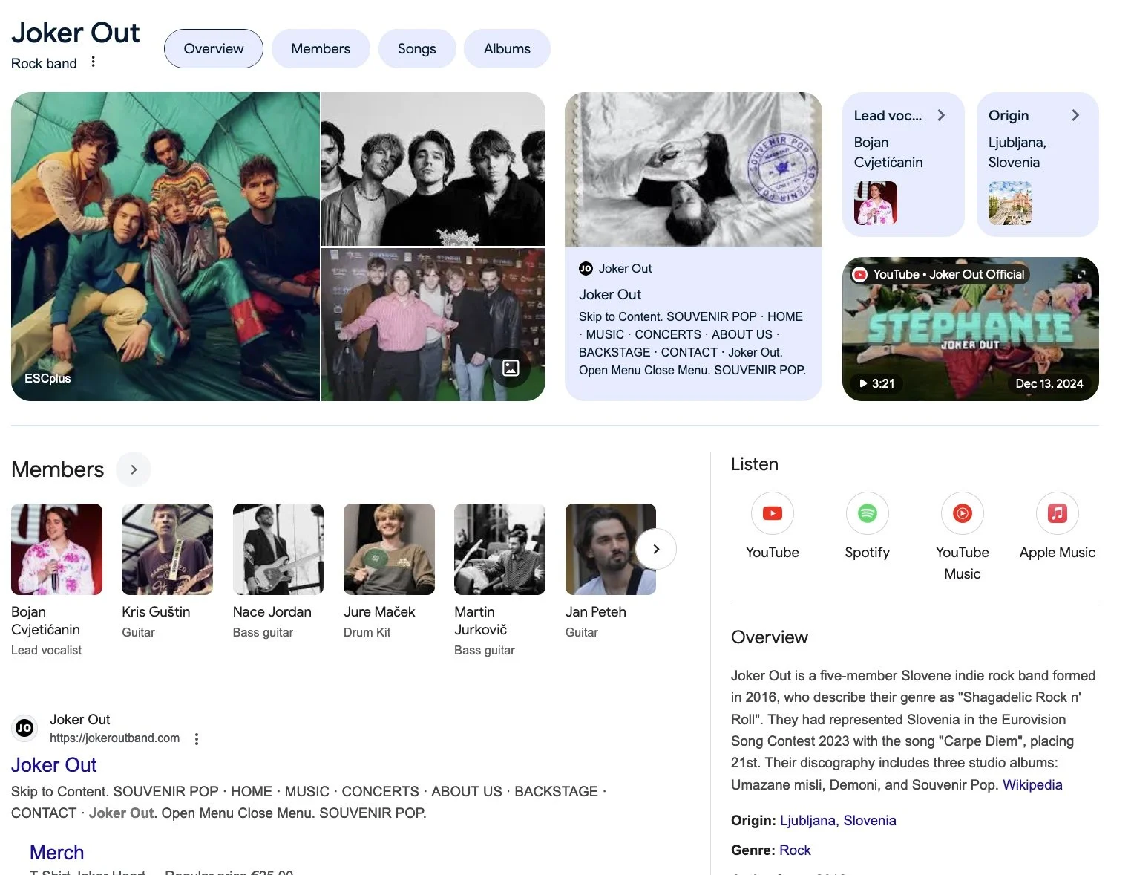The width and height of the screenshot is (1134, 875).
Task: Expand the Members section arrow
Action: 134,469
